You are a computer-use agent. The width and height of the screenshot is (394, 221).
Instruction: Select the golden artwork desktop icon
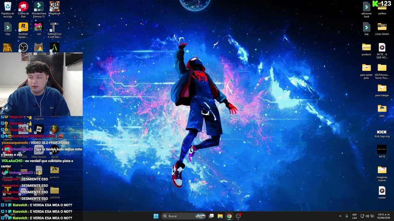click(x=8, y=47)
